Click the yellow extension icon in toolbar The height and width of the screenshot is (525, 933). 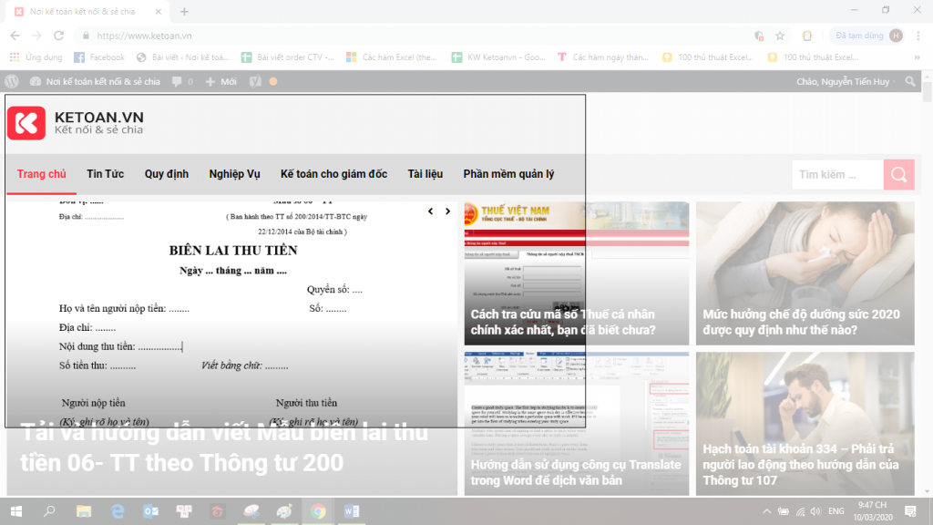[x=807, y=36]
